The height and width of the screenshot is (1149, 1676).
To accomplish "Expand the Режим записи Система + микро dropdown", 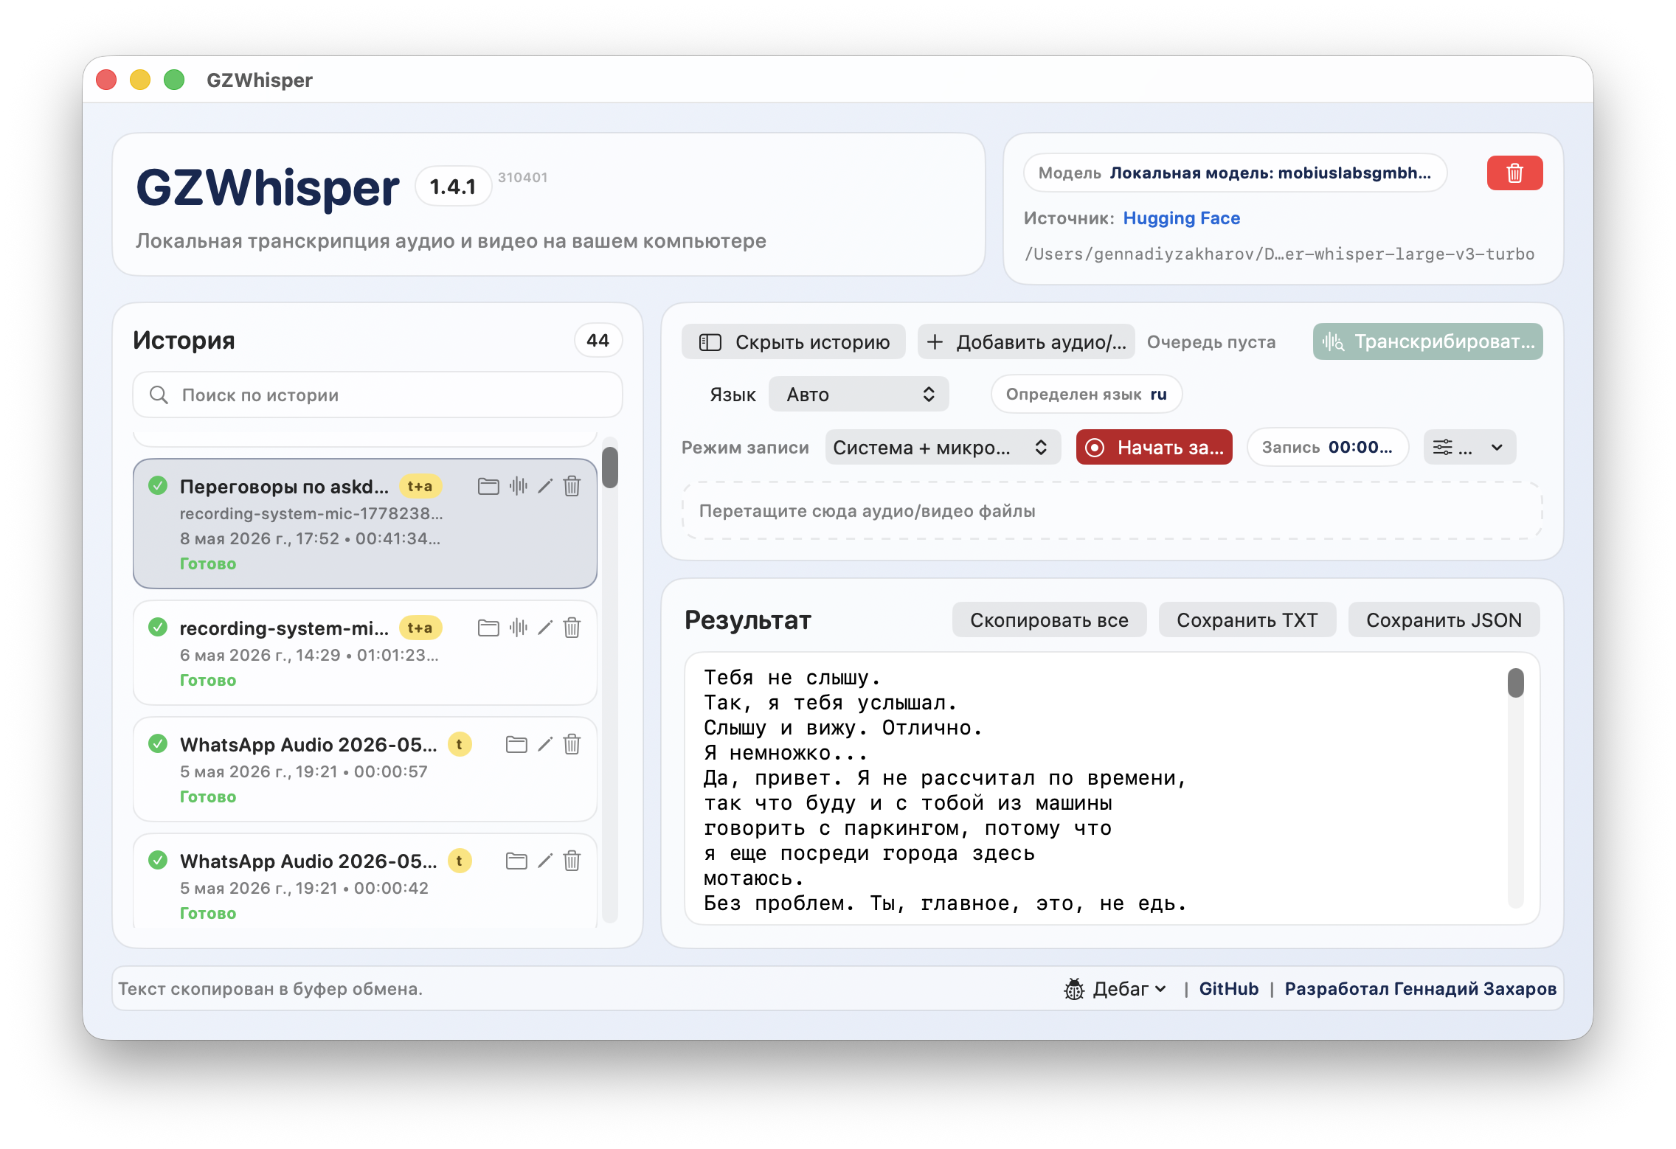I will click(942, 448).
